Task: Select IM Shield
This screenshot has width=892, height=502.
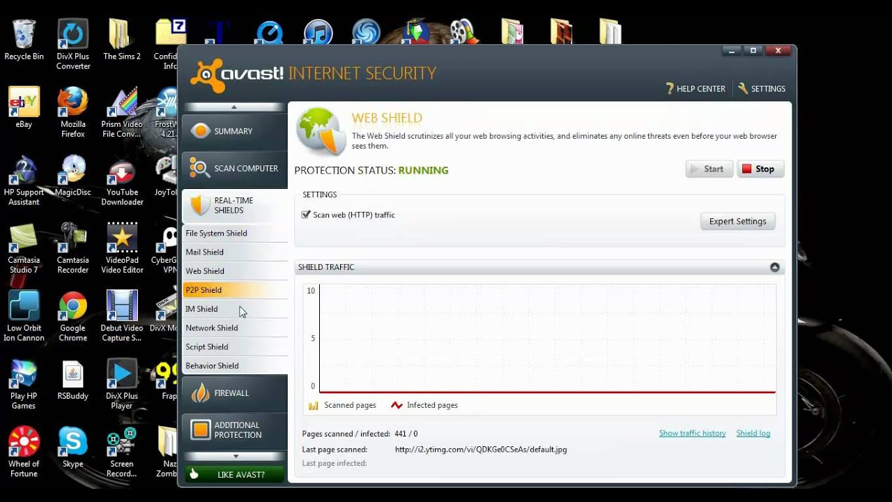Action: 235,309
